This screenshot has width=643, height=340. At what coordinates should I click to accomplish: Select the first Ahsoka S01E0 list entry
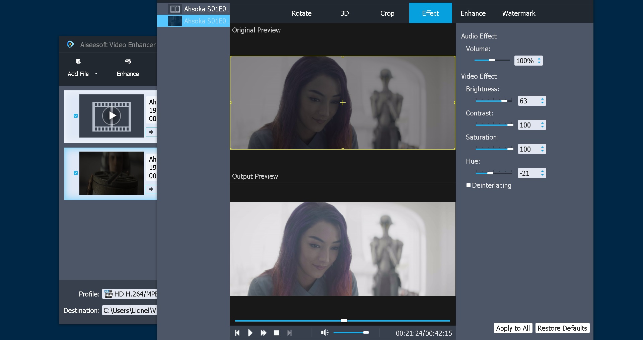tap(194, 9)
